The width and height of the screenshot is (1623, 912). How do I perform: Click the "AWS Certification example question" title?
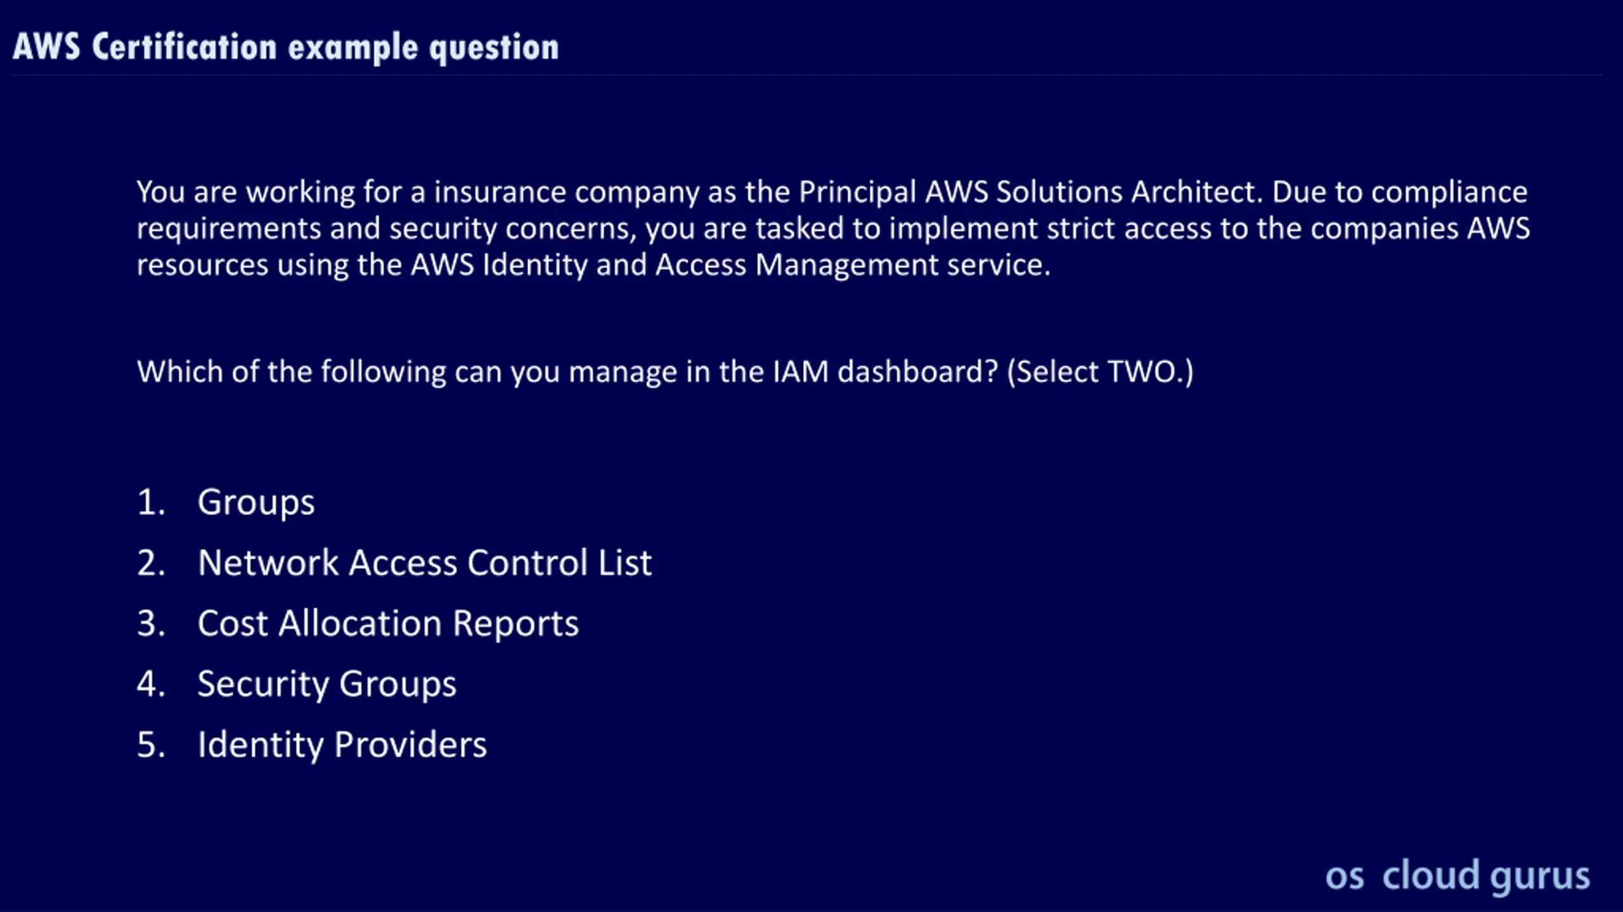click(286, 47)
